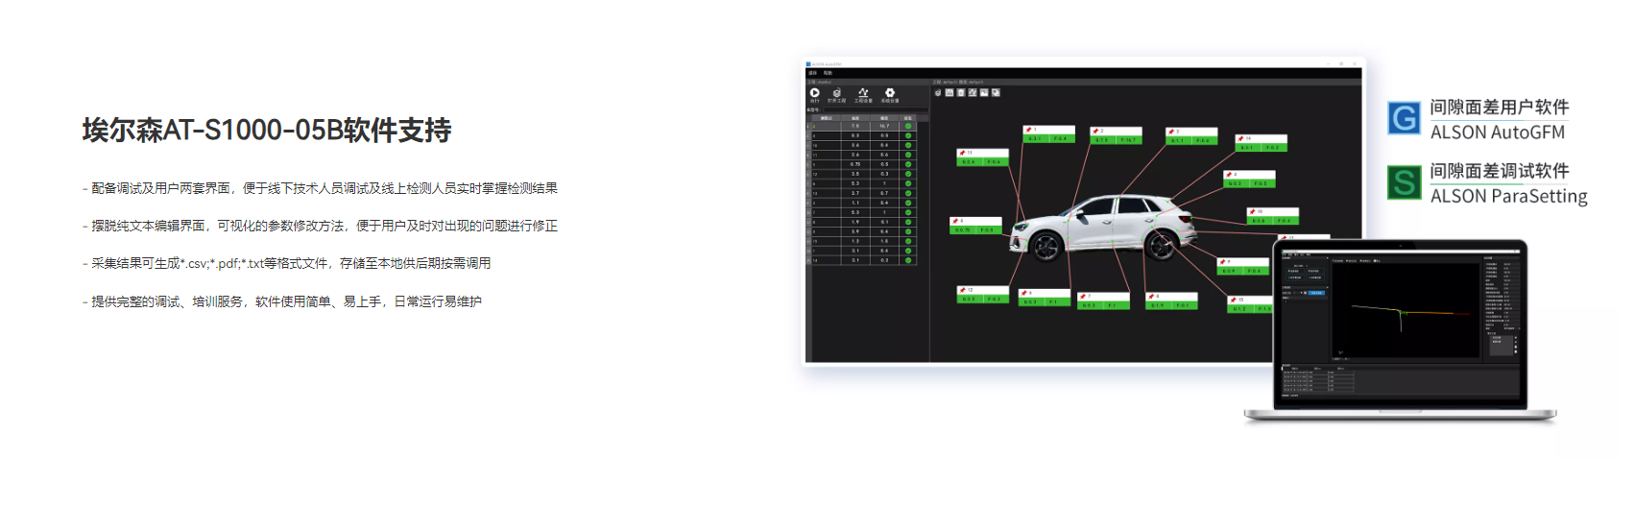Click the blue button in the ParaSetting laptop window

pyautogui.click(x=1316, y=293)
